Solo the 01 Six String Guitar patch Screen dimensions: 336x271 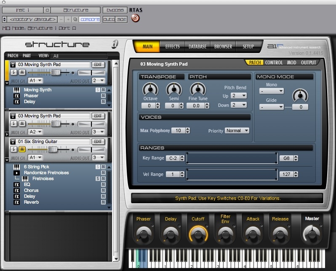(14, 149)
